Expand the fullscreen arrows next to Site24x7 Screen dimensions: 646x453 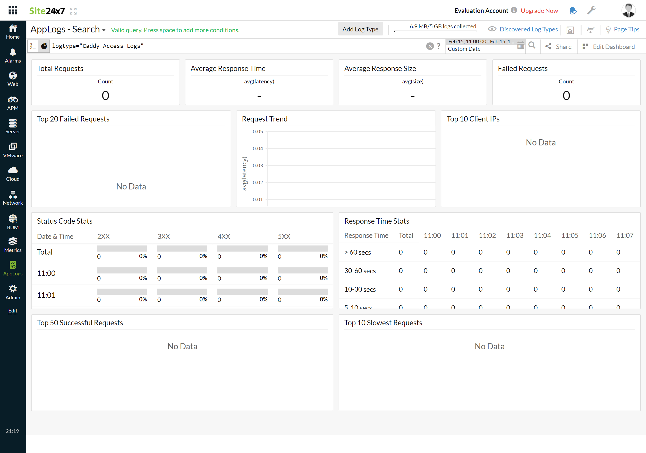pyautogui.click(x=73, y=11)
